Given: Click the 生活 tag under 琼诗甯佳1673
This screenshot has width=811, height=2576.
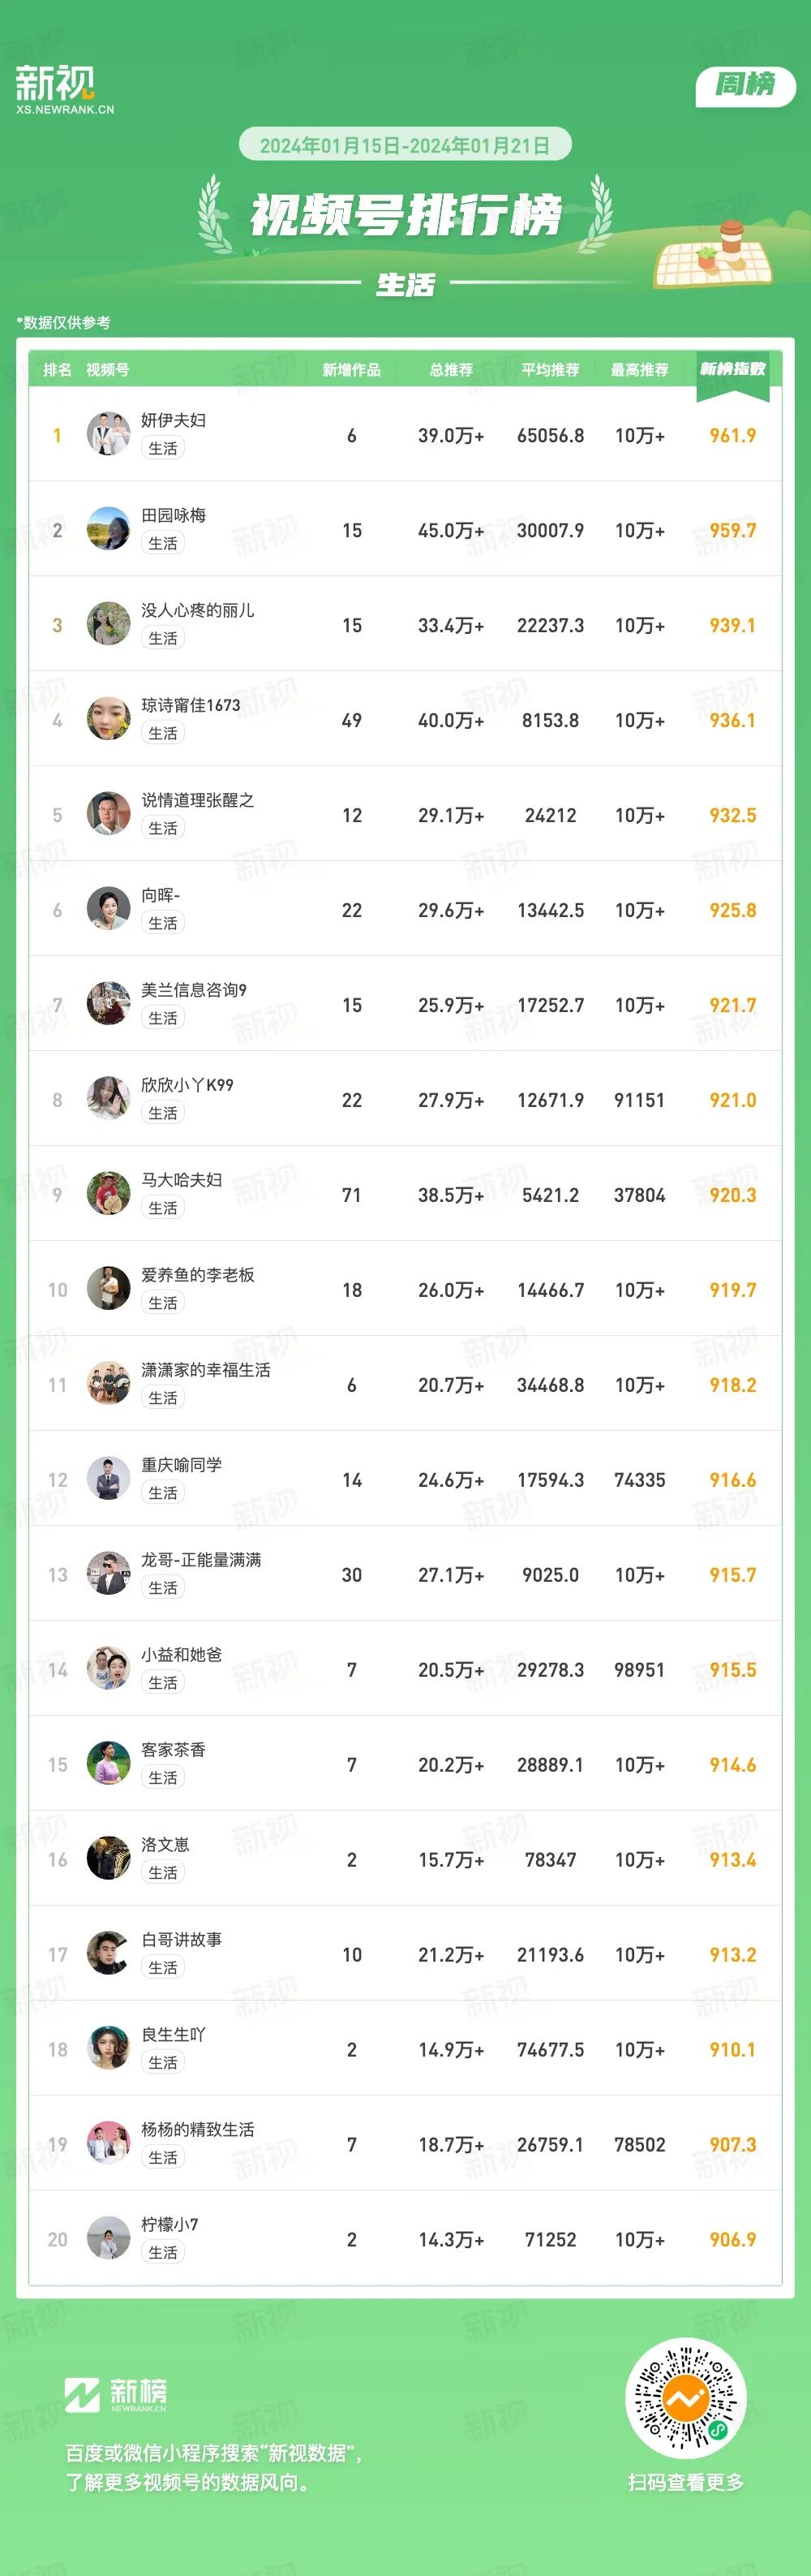Looking at the screenshot, I should tap(163, 733).
